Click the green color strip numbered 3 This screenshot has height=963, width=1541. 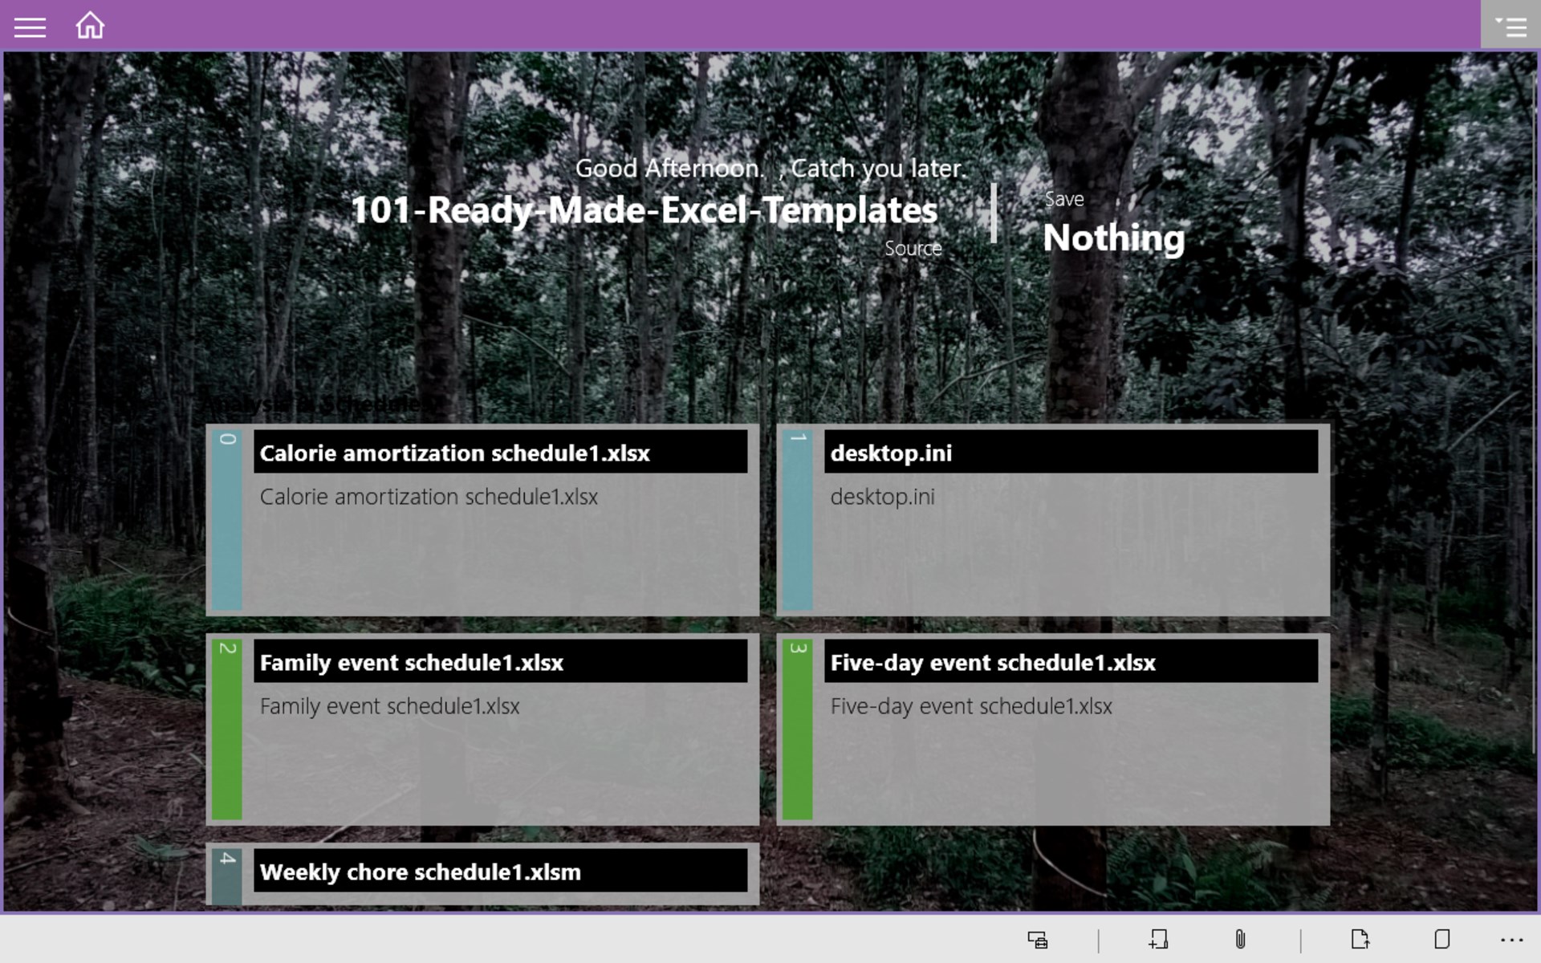(x=797, y=730)
